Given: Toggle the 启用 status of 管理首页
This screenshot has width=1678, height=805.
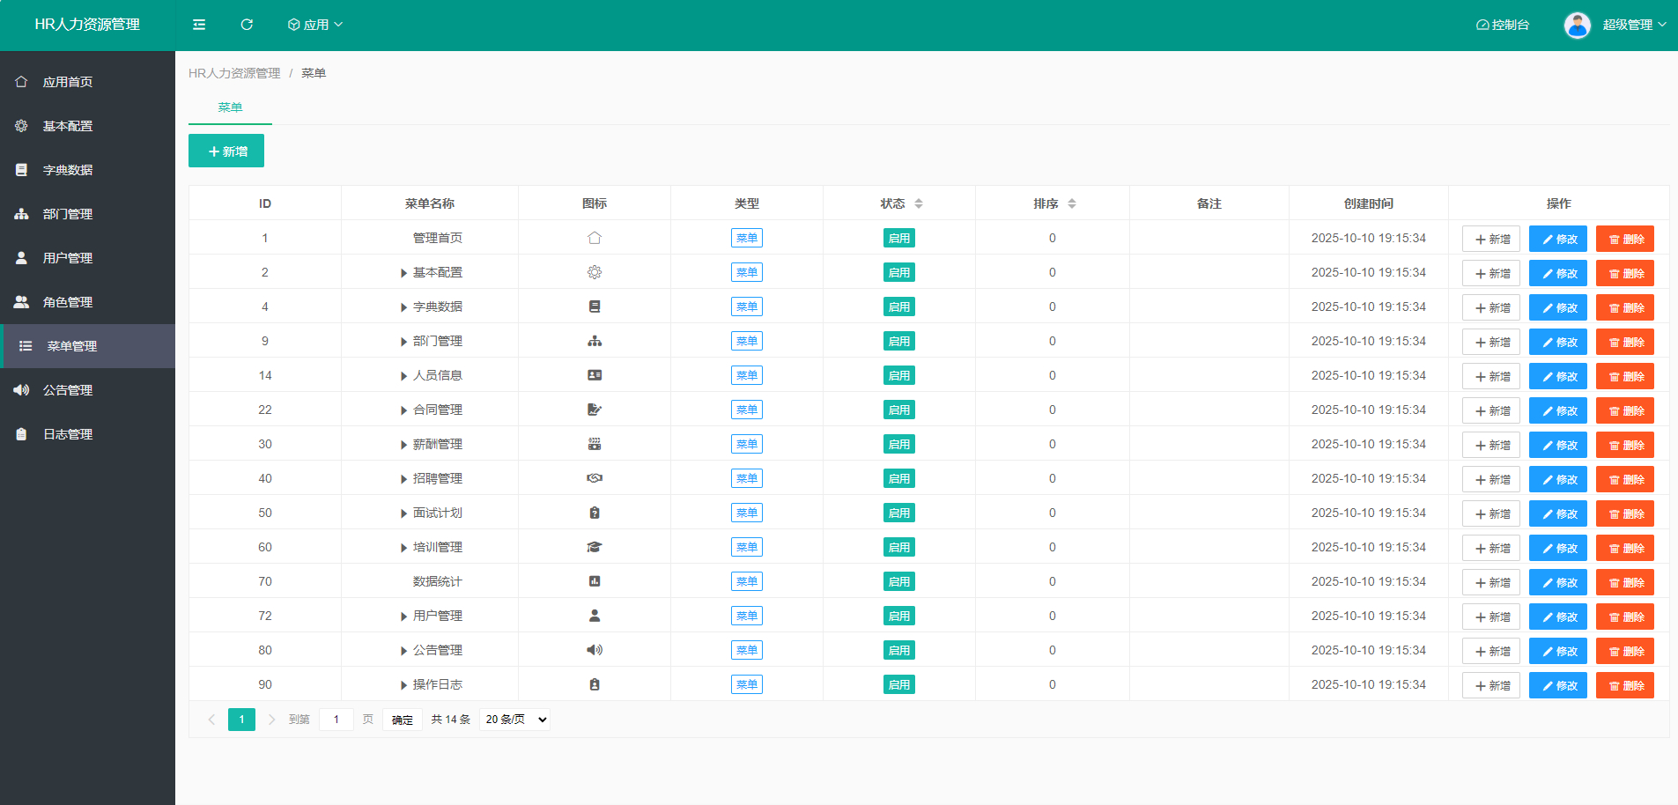Looking at the screenshot, I should click(899, 237).
